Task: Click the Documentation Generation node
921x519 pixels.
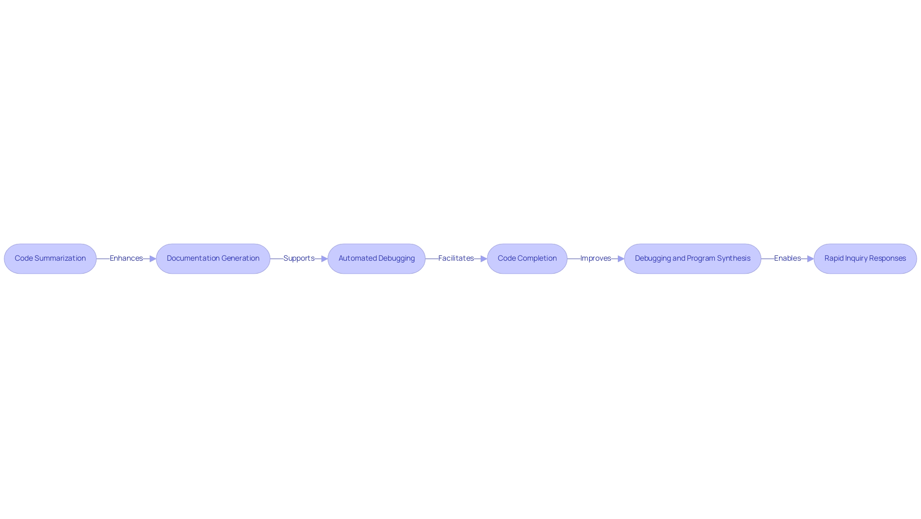Action: point(213,258)
